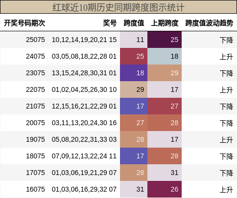237x198 pixels.
Task: Select the 开奖号码期次 column header
Action: 24,23
